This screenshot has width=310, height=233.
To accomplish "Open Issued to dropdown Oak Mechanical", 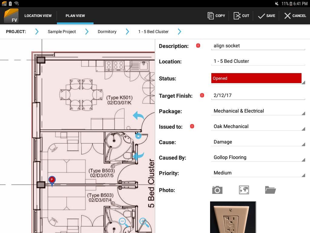I will (258, 127).
